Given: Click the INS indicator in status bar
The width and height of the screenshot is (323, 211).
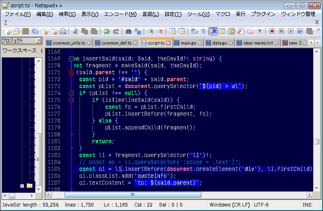Looking at the screenshot, I should coord(307,205).
